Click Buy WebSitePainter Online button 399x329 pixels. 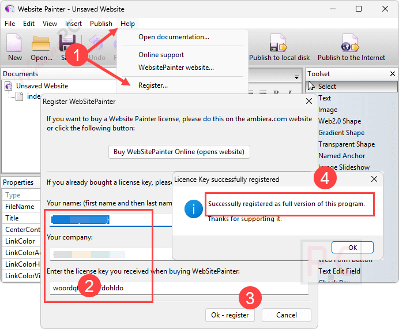tap(179, 152)
